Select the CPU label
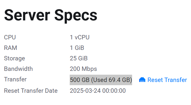 coord(10,37)
